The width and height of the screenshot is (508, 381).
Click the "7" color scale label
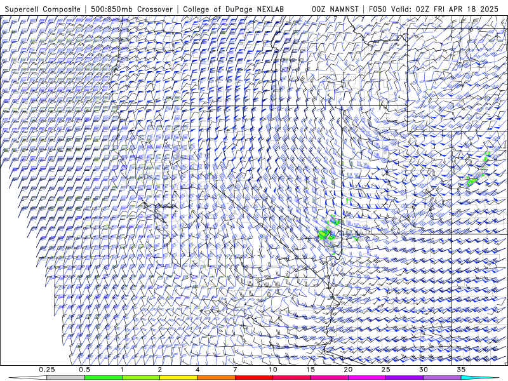pyautogui.click(x=235, y=370)
